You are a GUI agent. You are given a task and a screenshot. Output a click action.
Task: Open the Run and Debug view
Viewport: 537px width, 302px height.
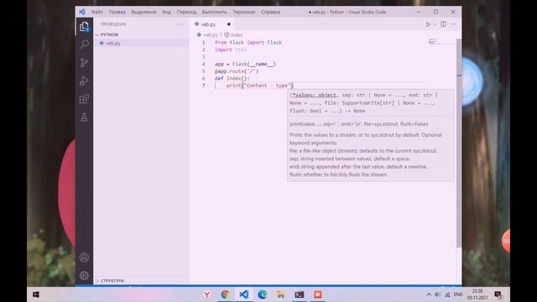point(84,81)
